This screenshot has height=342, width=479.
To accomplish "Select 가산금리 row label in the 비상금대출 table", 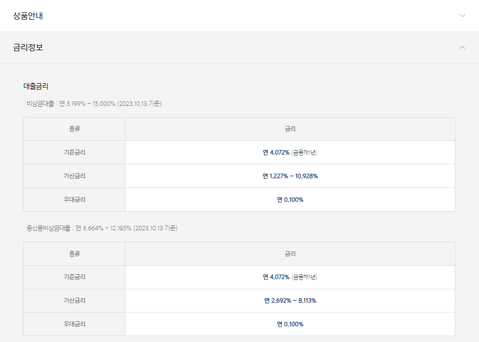I will pyautogui.click(x=74, y=176).
